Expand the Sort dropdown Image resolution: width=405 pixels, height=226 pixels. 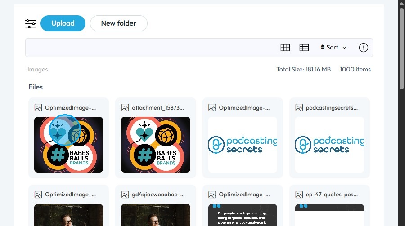click(x=333, y=48)
